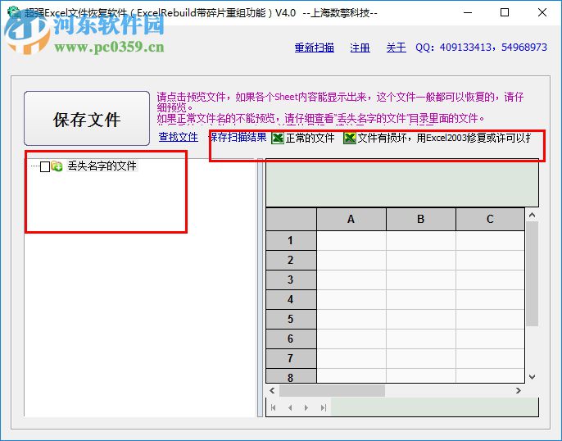Select row header 2

pos(291,261)
